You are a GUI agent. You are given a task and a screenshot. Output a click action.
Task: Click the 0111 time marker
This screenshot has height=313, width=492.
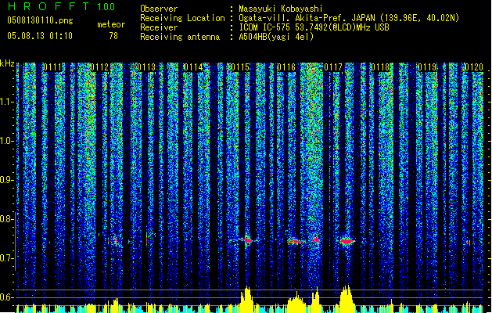tap(52, 67)
